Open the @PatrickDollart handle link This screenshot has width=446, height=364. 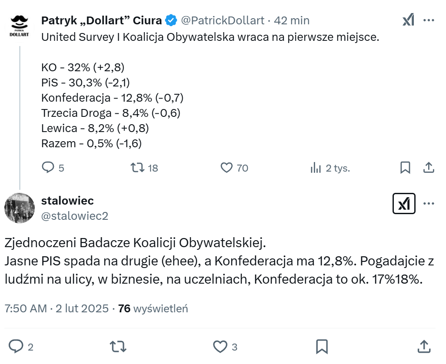(223, 20)
